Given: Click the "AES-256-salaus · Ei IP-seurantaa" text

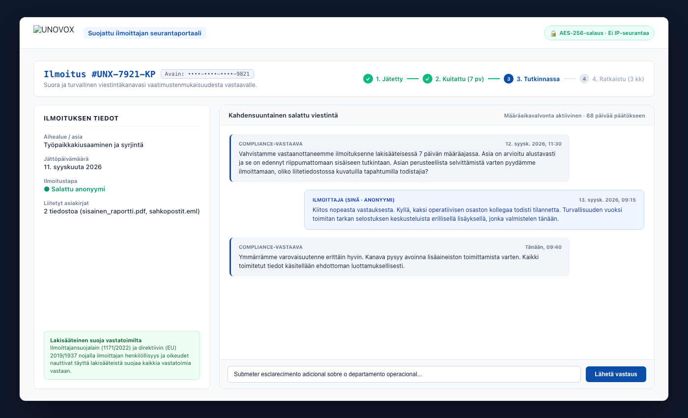Looking at the screenshot, I should click(604, 33).
